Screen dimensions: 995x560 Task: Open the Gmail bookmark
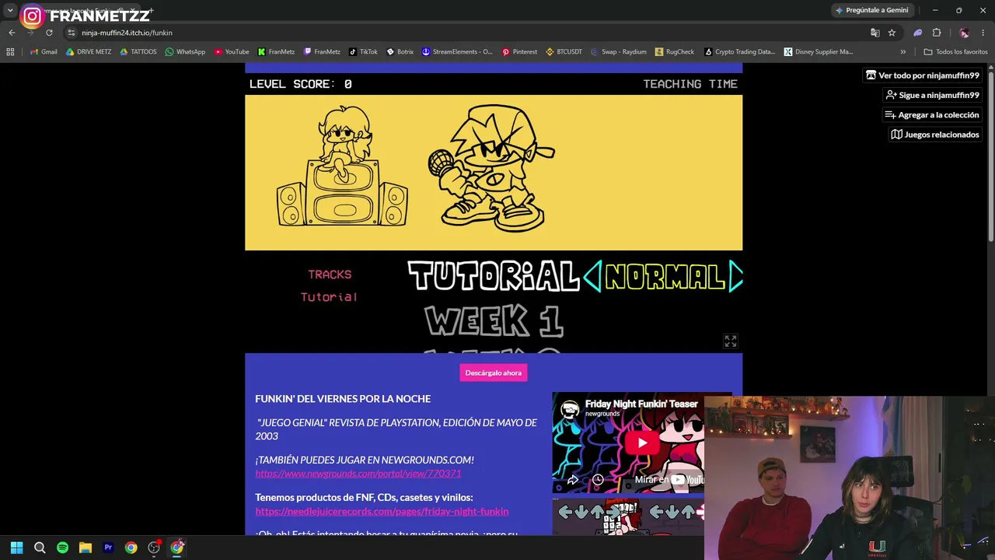44,52
